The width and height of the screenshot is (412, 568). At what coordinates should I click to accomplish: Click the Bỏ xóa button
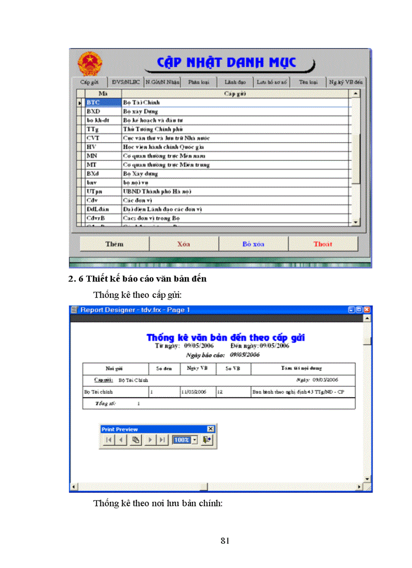(252, 244)
